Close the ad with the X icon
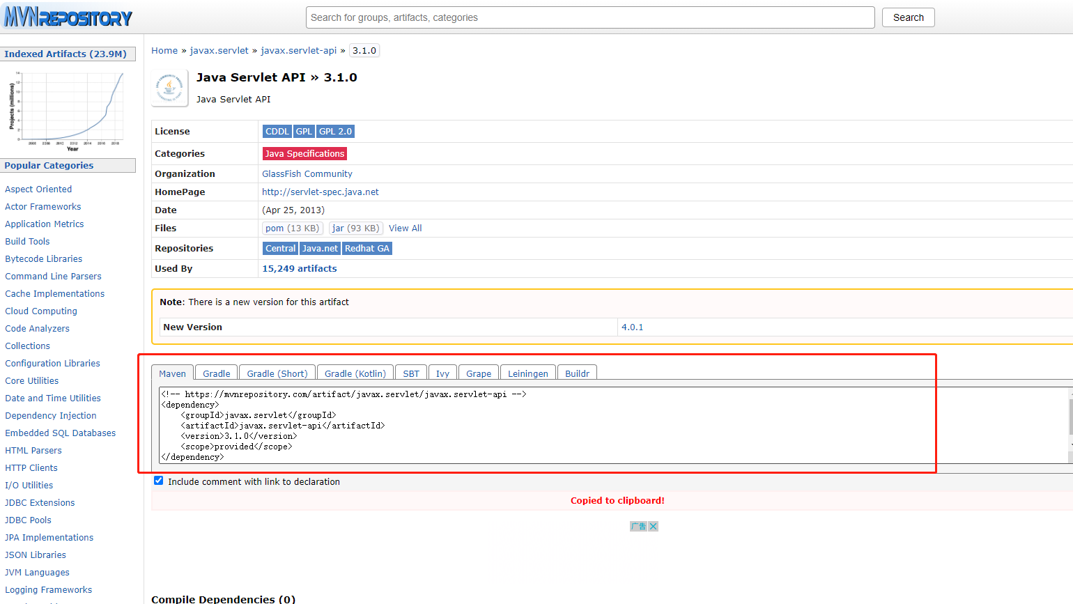This screenshot has width=1073, height=604. point(653,526)
